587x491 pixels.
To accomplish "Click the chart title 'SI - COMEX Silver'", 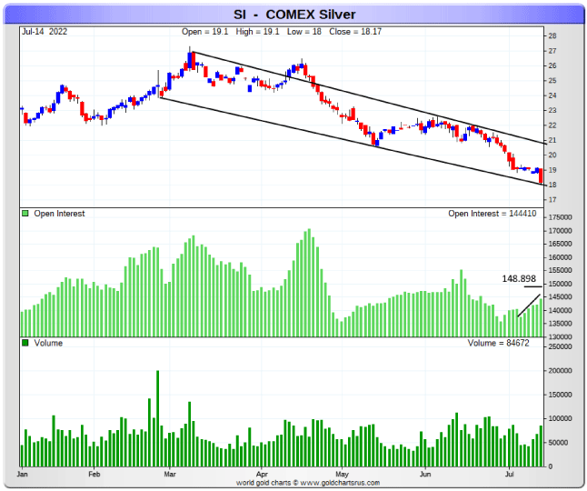I will 294,15.
